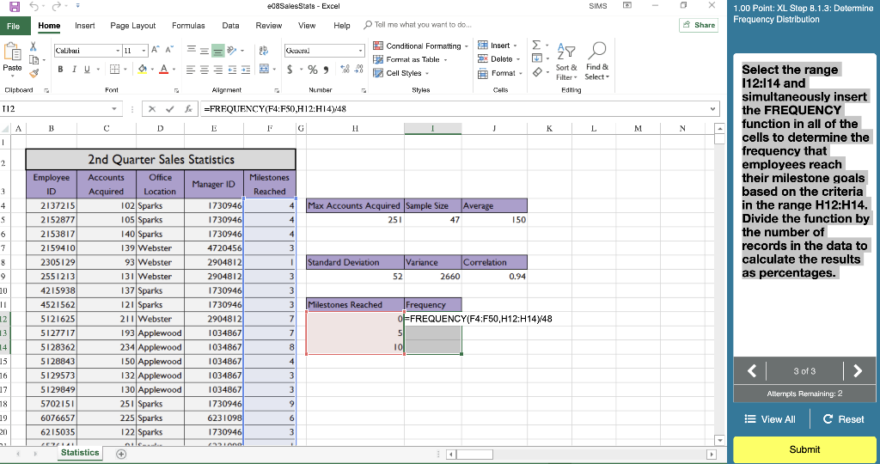Click the Format Painter brush icon
880x464 pixels.
(34, 73)
